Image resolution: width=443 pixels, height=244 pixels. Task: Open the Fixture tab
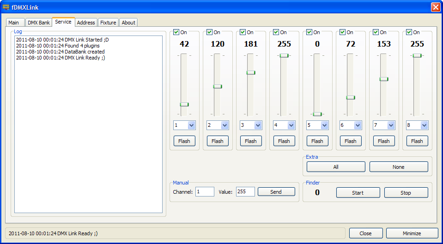pyautogui.click(x=108, y=23)
